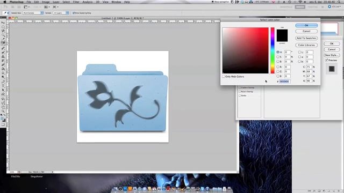344x193 pixels.
Task: Enable the Gradient Overlay style checkbox
Action: [240, 87]
